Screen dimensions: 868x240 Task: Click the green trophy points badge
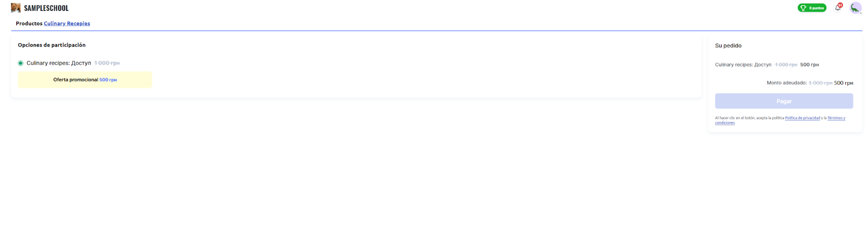click(812, 8)
